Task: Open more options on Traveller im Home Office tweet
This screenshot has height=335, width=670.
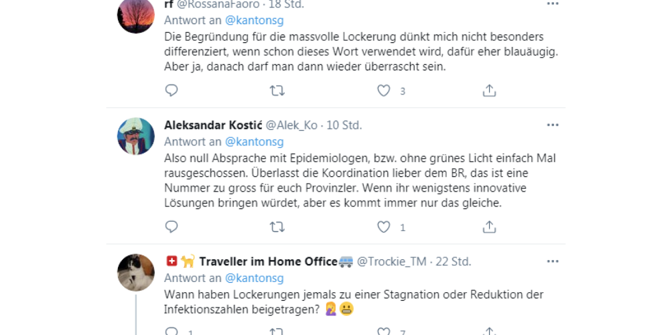Action: tap(552, 261)
